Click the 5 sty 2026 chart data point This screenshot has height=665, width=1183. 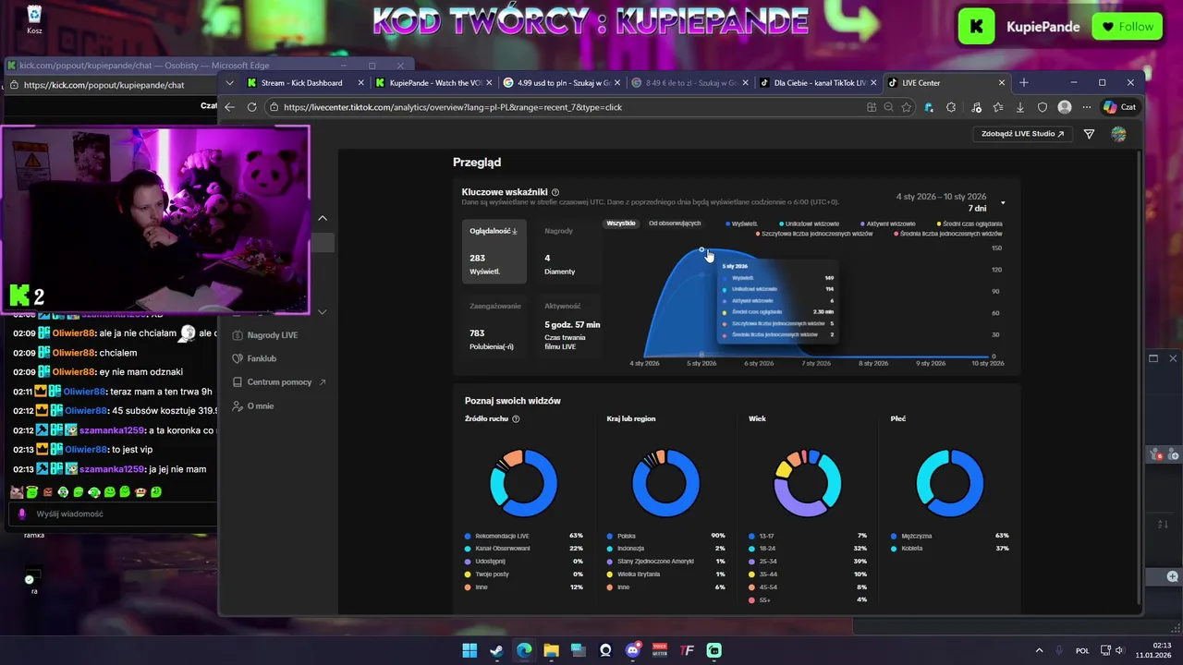(x=701, y=249)
